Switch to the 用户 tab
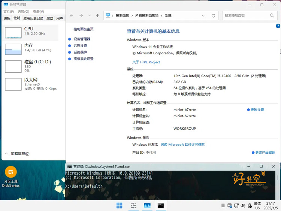Screen dimensions: 281x211 point(60,18)
